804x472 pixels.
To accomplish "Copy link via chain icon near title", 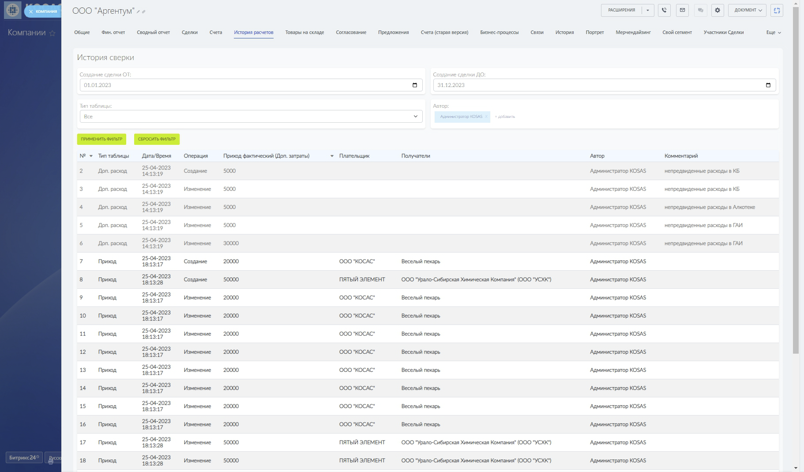I will pos(144,12).
